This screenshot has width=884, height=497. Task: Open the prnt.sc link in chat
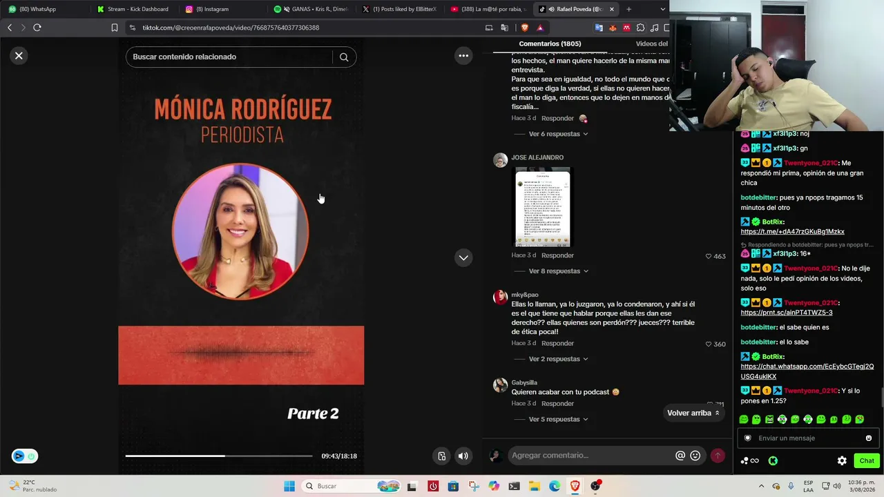click(x=787, y=313)
